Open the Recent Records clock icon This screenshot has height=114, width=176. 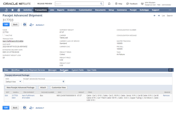[6, 10]
